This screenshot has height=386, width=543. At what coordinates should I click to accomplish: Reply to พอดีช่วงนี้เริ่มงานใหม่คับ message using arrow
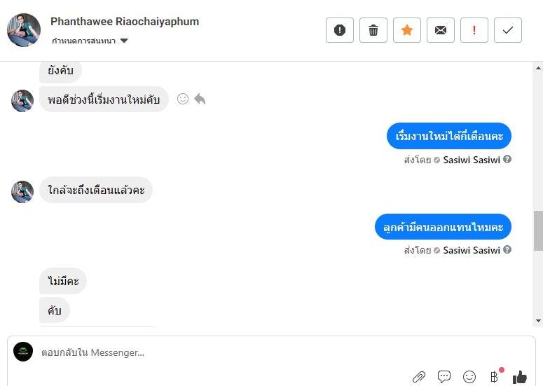click(x=200, y=99)
